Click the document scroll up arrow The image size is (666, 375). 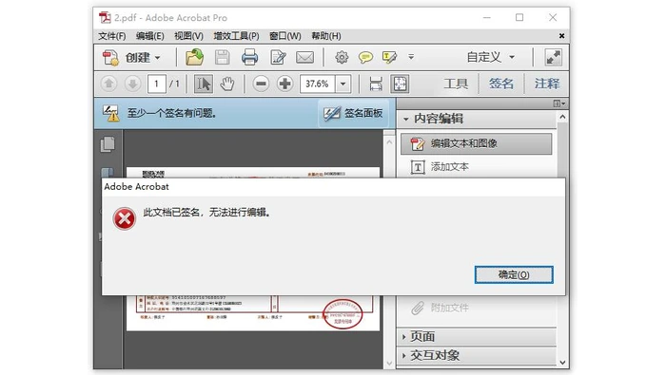(x=389, y=142)
